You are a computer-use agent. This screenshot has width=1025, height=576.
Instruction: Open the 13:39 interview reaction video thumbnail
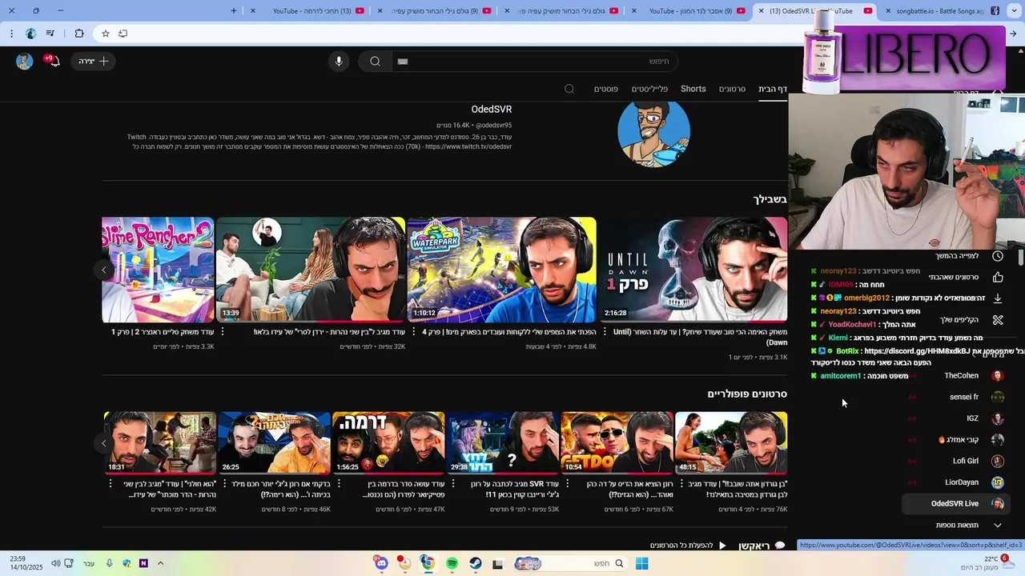[x=311, y=270]
